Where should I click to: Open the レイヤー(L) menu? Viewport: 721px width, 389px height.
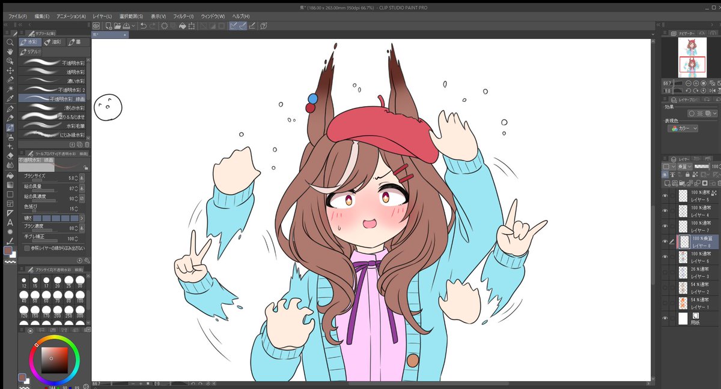102,16
